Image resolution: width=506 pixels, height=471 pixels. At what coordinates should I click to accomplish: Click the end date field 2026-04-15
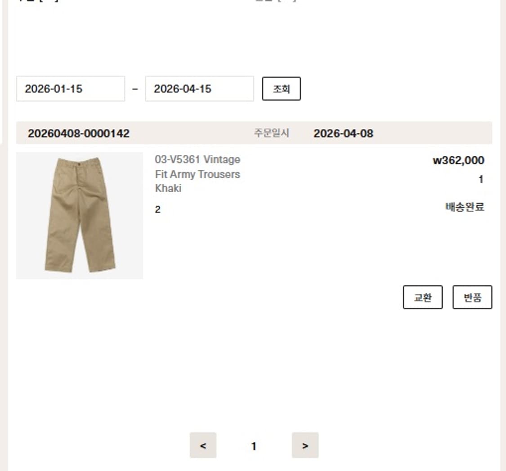pyautogui.click(x=199, y=89)
